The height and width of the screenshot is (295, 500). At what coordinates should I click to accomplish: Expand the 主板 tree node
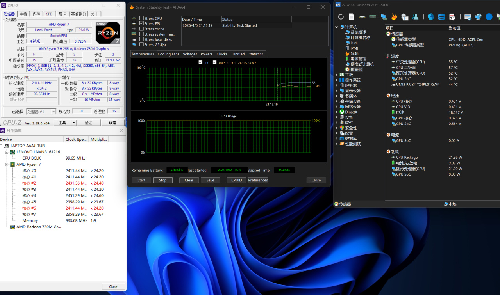tap(337, 75)
